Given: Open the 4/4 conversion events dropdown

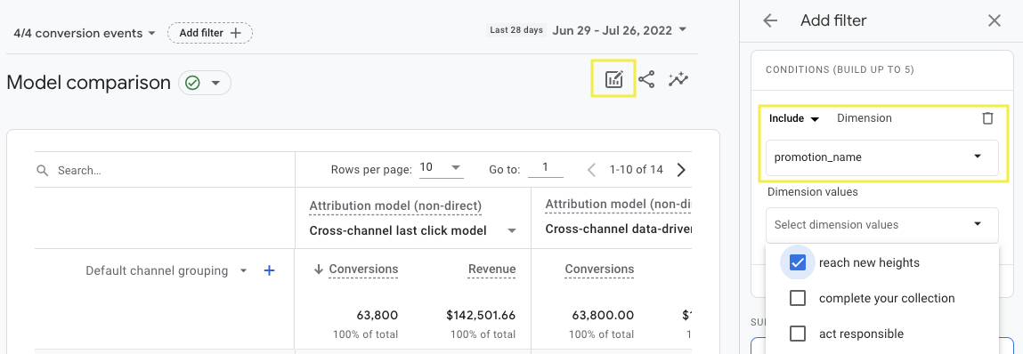Looking at the screenshot, I should click(85, 33).
